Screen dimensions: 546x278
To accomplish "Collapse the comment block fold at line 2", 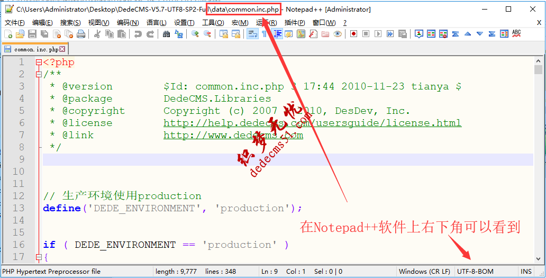I will (38, 75).
